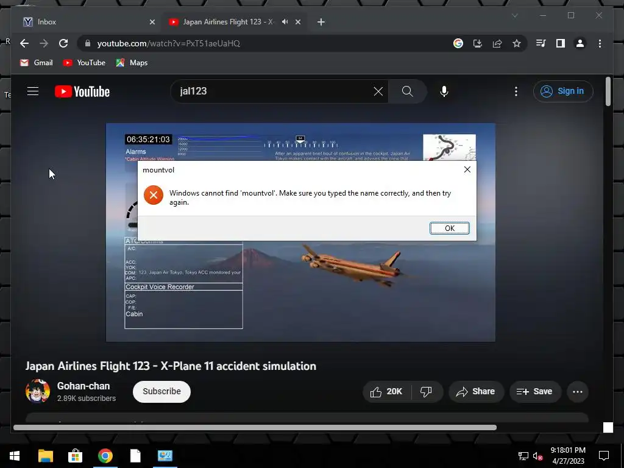Open the media control icon in Chrome toolbar
This screenshot has height=468, width=624.
(x=541, y=43)
